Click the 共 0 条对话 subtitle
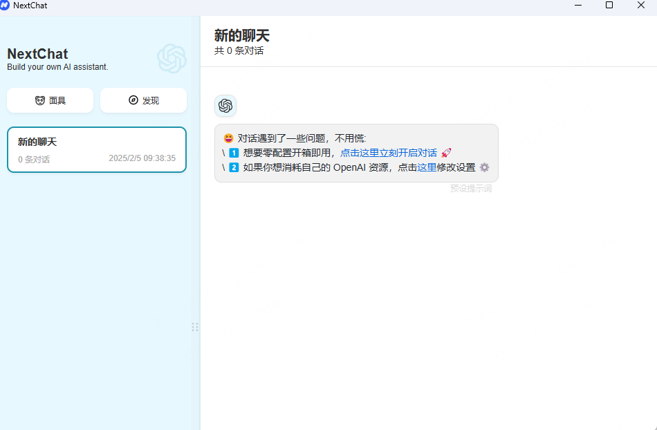Screen dimensions: 657x430 (x=239, y=51)
